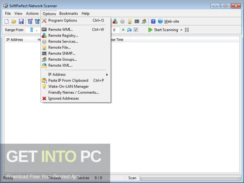Click the Remote Groups users toolbar icon
Image resolution: width=244 pixels, height=183 pixels.
[144, 21]
